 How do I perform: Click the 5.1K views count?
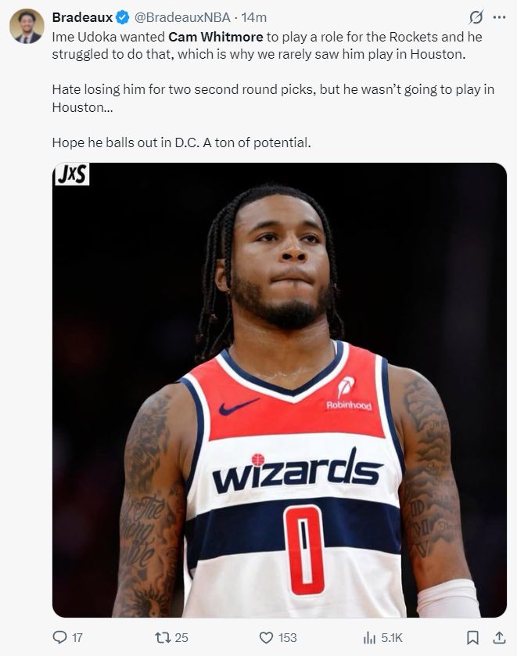tap(392, 637)
